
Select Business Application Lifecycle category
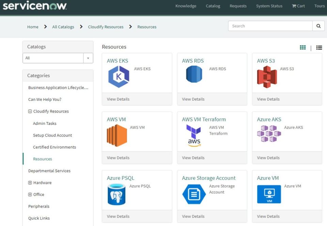[x=58, y=88]
